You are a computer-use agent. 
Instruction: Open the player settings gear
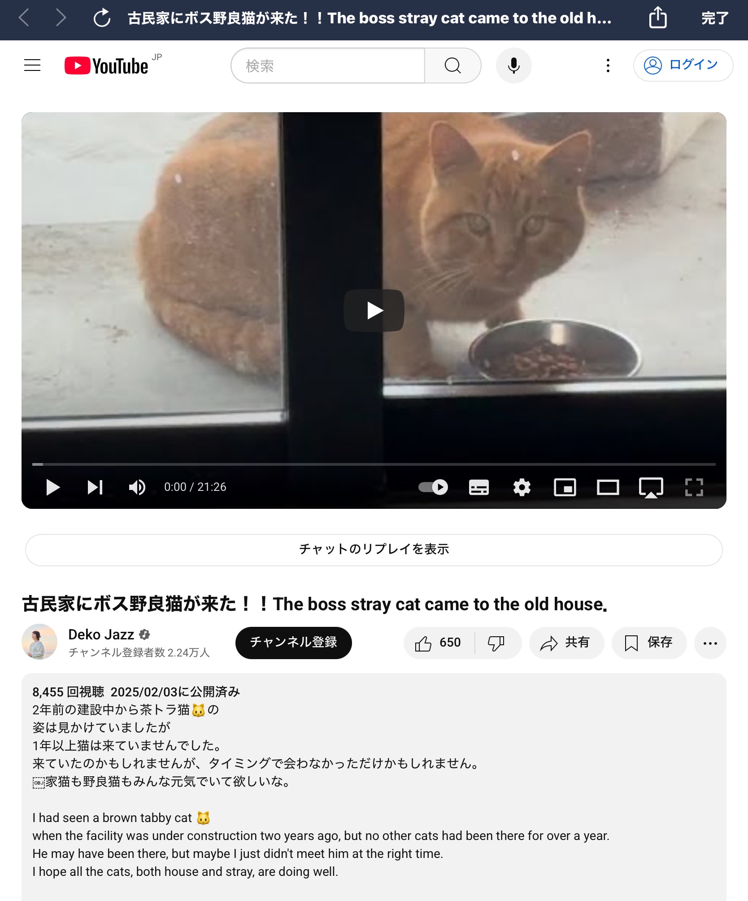coord(522,487)
